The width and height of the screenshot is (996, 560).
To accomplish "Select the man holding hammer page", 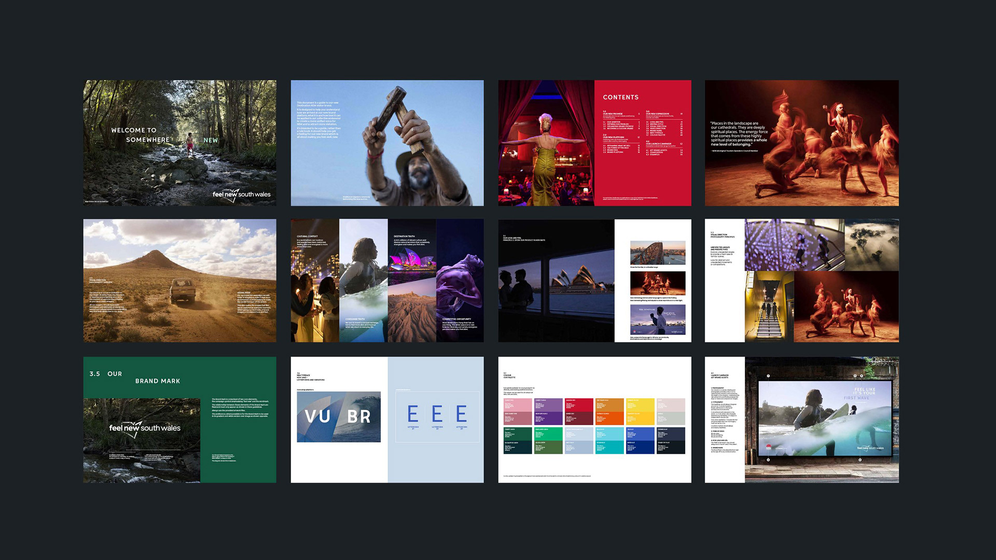I will click(x=387, y=143).
